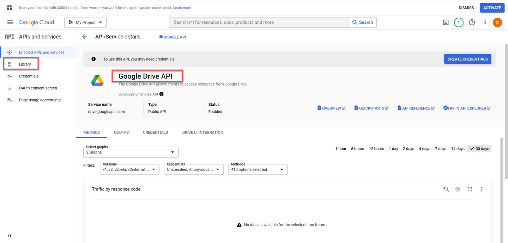This screenshot has width=508, height=243.
Task: Open the help question mark icon
Action: click(x=472, y=22)
